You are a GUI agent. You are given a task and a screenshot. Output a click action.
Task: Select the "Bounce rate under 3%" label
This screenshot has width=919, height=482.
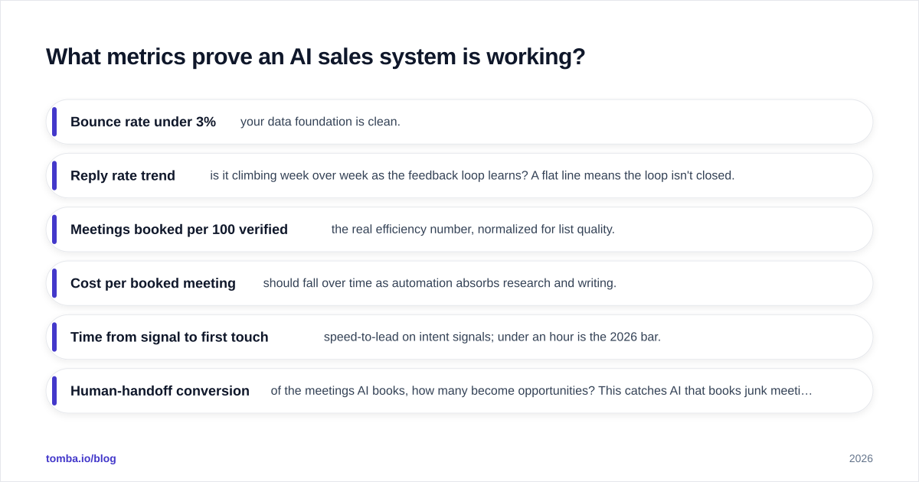[x=143, y=122]
